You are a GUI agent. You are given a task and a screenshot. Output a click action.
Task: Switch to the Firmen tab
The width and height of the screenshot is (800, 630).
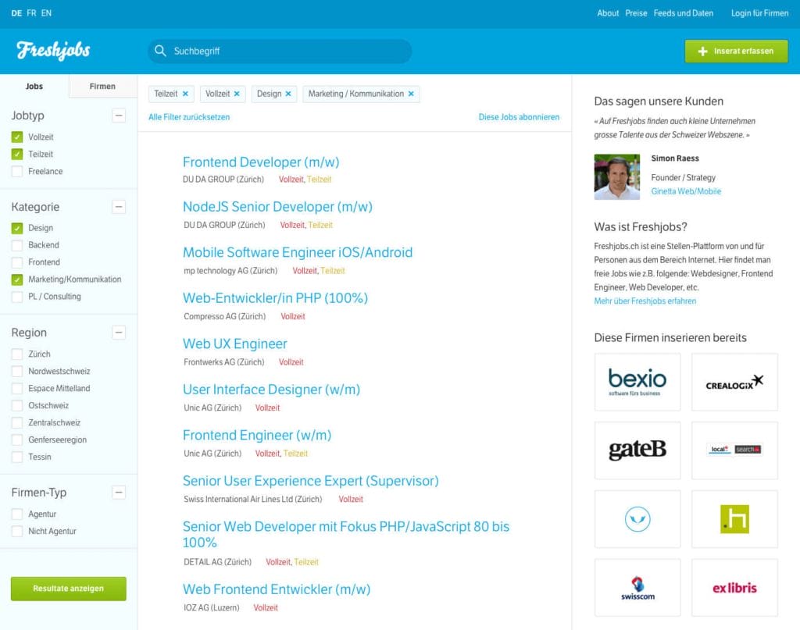point(102,87)
